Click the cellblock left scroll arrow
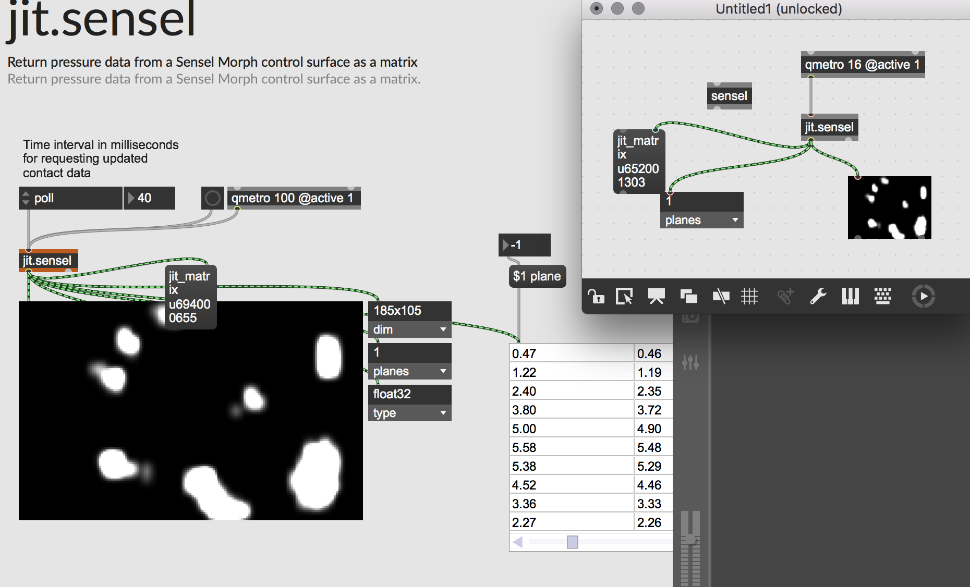Screen dimensions: 970x587 tap(518, 542)
